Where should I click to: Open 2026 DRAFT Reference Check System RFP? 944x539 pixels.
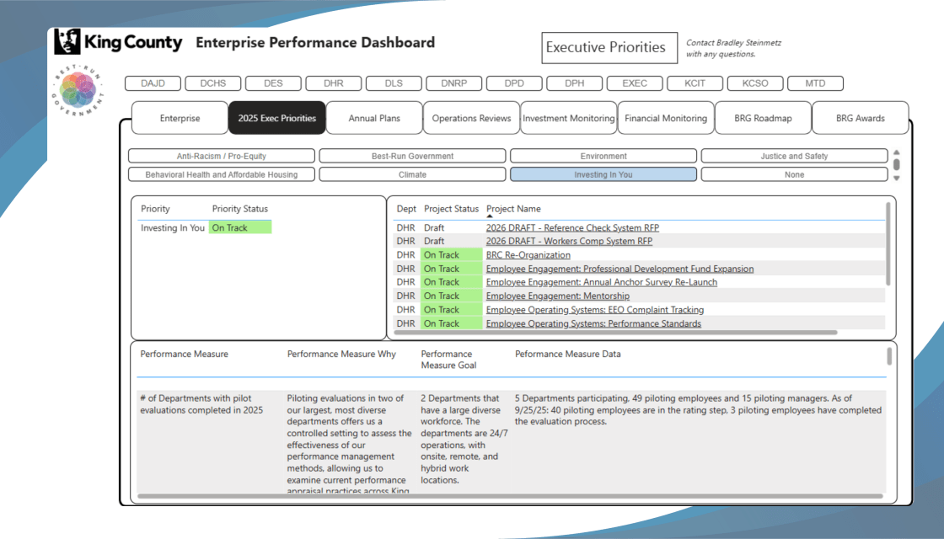coord(572,228)
